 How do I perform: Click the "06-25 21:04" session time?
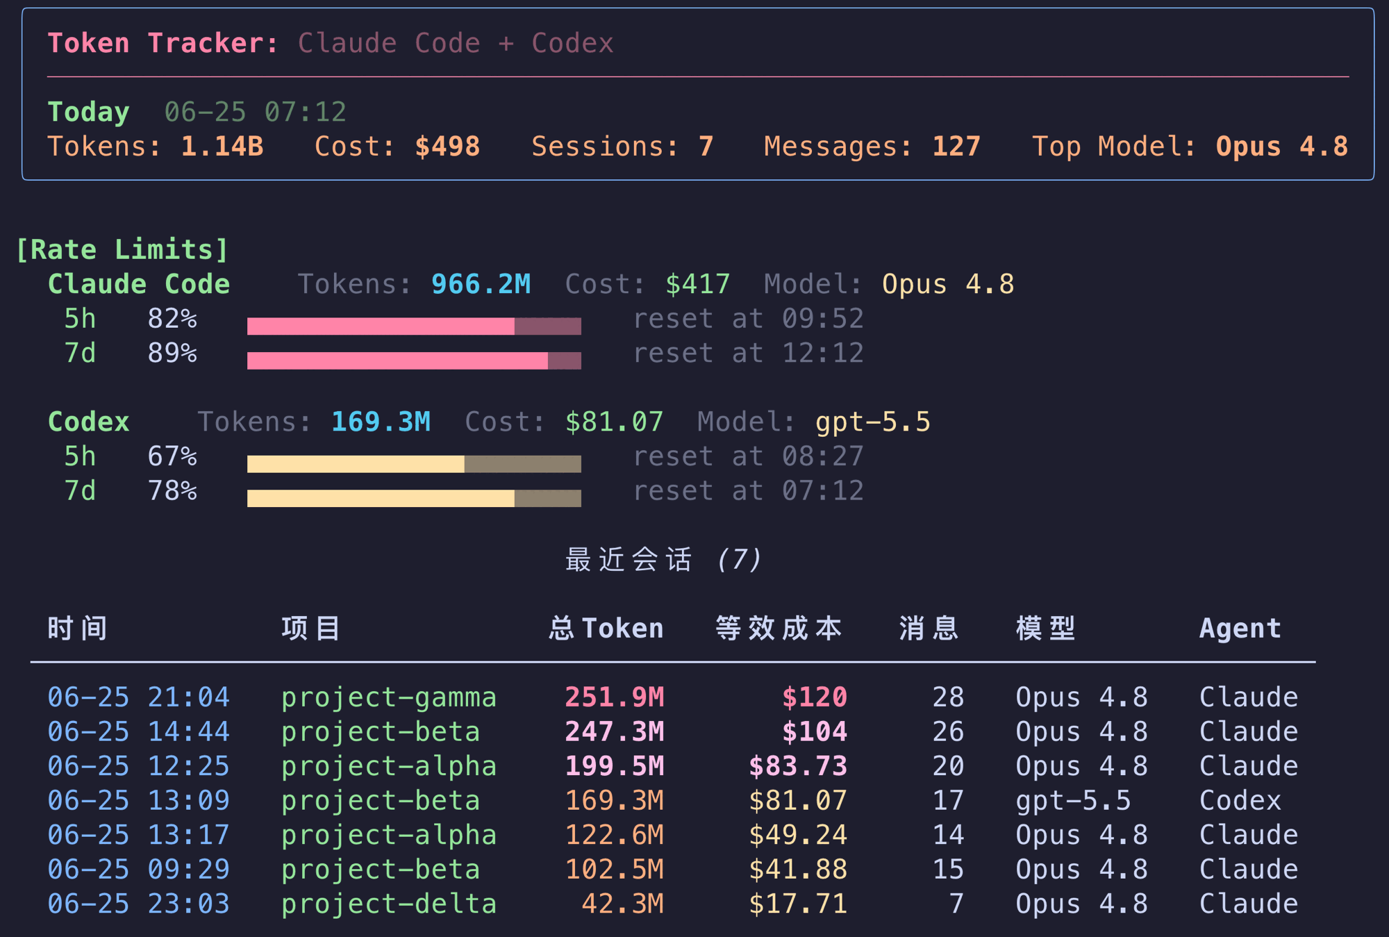[139, 697]
